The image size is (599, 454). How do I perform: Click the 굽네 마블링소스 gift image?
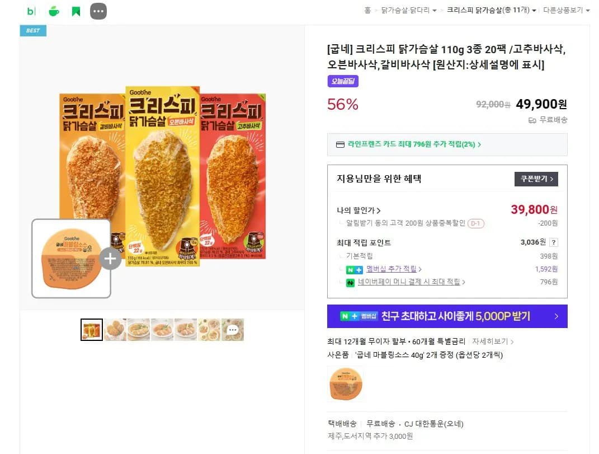(x=346, y=384)
